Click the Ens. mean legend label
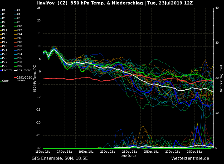The width and height of the screenshot is (224, 164). (x=24, y=70)
